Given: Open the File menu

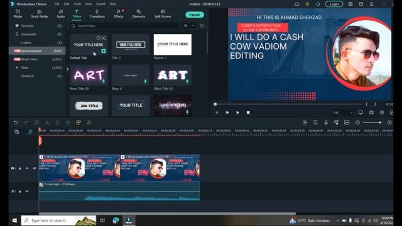Looking at the screenshot, I should click(x=57, y=4).
